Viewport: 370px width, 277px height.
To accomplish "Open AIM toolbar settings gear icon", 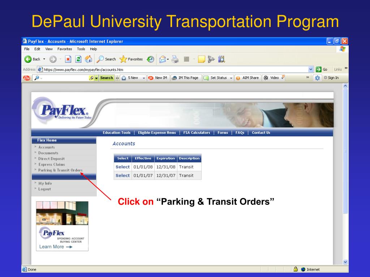I will click(317, 78).
